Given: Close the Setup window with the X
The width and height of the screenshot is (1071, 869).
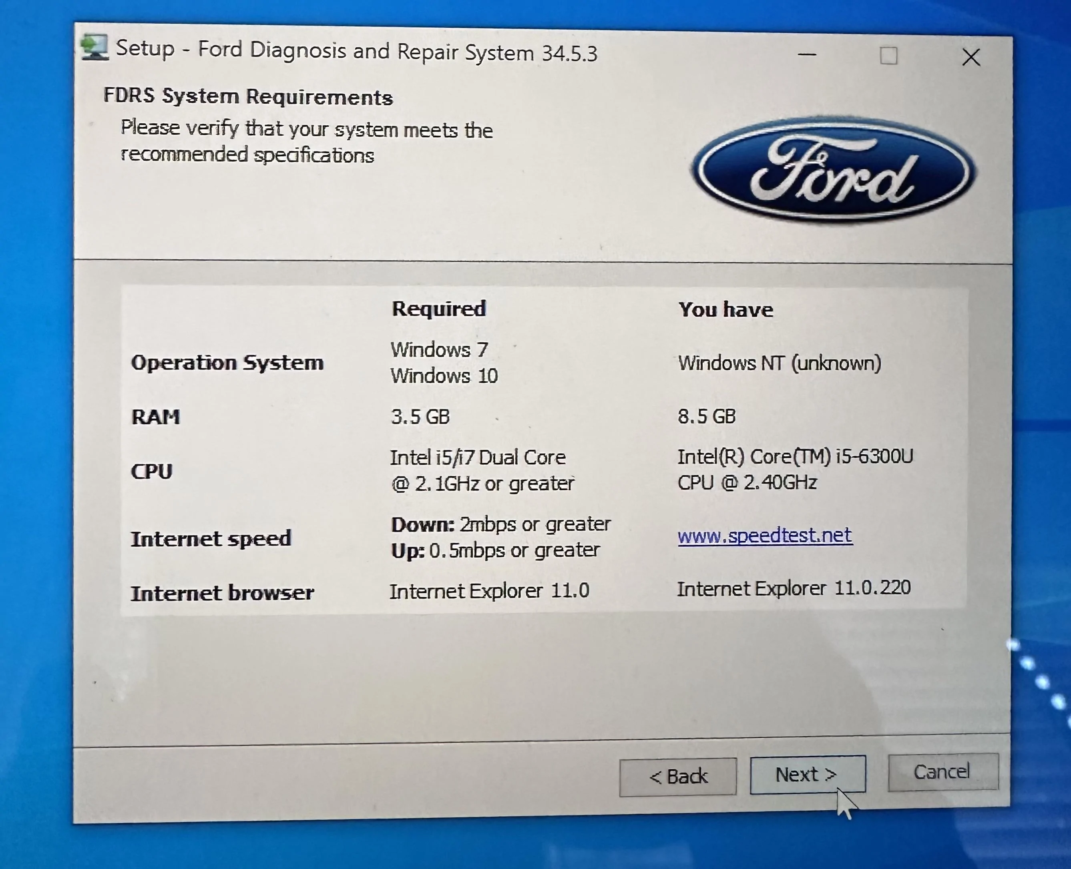Looking at the screenshot, I should click(x=971, y=56).
